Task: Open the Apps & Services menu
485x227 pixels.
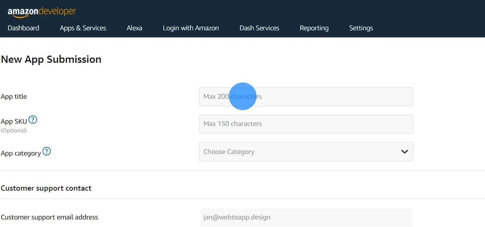Action: (83, 28)
